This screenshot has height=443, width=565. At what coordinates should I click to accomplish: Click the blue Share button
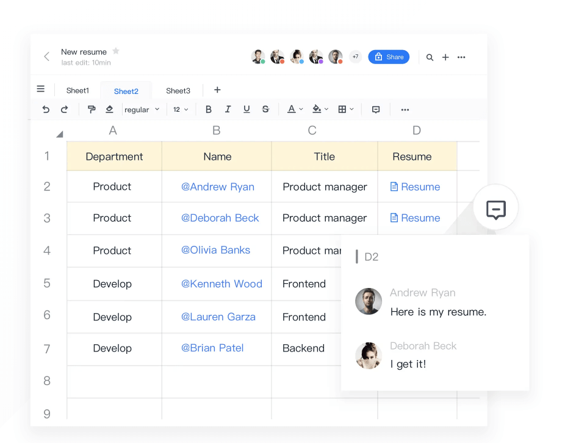(389, 57)
